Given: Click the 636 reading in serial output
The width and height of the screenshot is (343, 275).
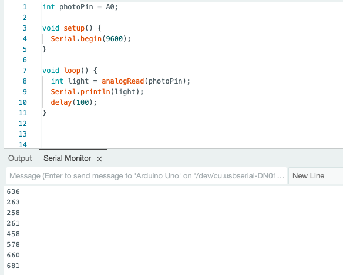Looking at the screenshot, I should (x=14, y=191).
